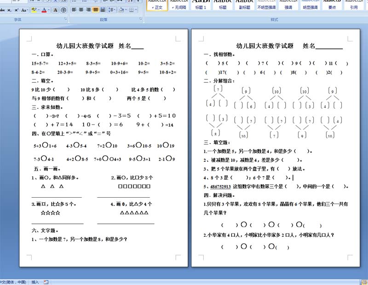Apply the 不明显强调 style
Image resolution: width=368 pixels, height=285 pixels.
click(266, 5)
